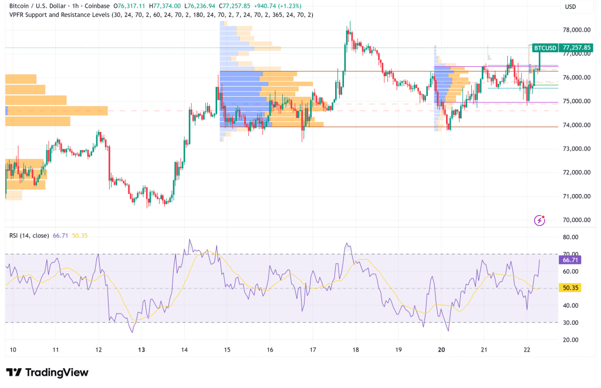
Task: Click the 80.00 level on RSI axis
Action: [570, 237]
